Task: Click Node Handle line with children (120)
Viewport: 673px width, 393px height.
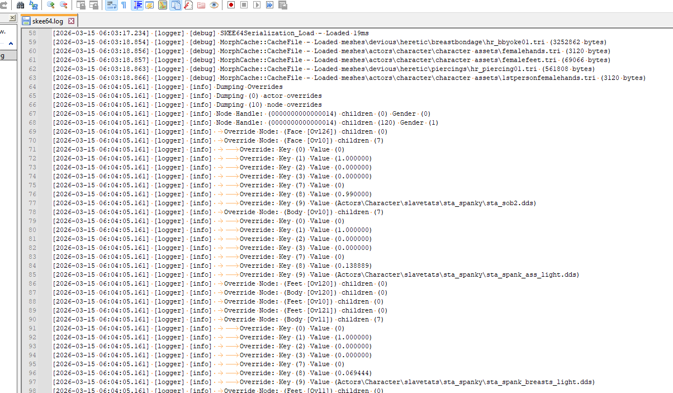Action: (328, 122)
